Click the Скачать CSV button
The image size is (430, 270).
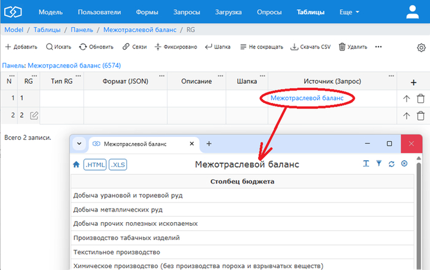tap(311, 47)
